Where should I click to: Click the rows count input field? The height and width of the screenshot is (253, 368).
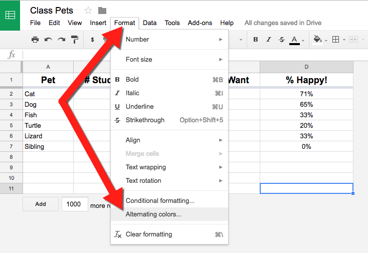point(75,204)
